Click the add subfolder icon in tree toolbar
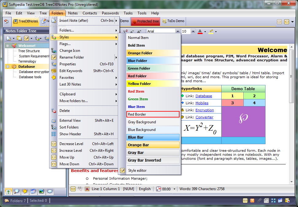This screenshot has width=298, height=207. (19, 38)
